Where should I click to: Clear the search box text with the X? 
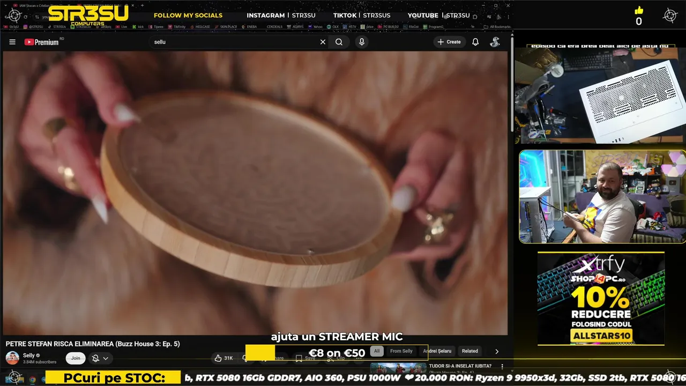323,42
